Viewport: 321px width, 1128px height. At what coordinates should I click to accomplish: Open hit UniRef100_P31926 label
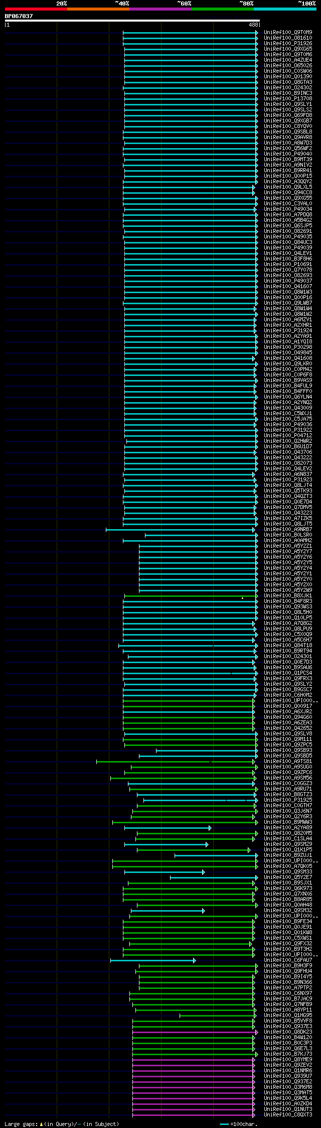[288, 44]
